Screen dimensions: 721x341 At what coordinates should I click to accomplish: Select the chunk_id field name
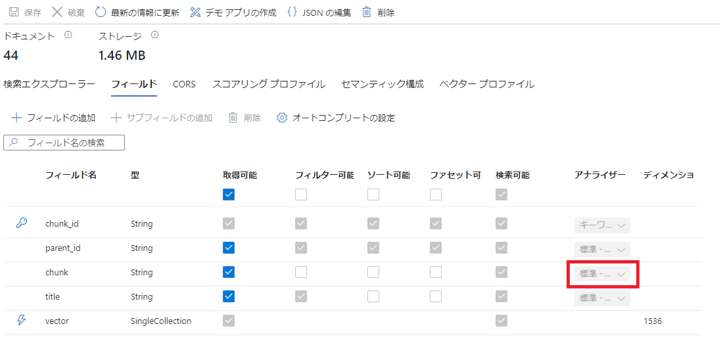pyautogui.click(x=63, y=224)
